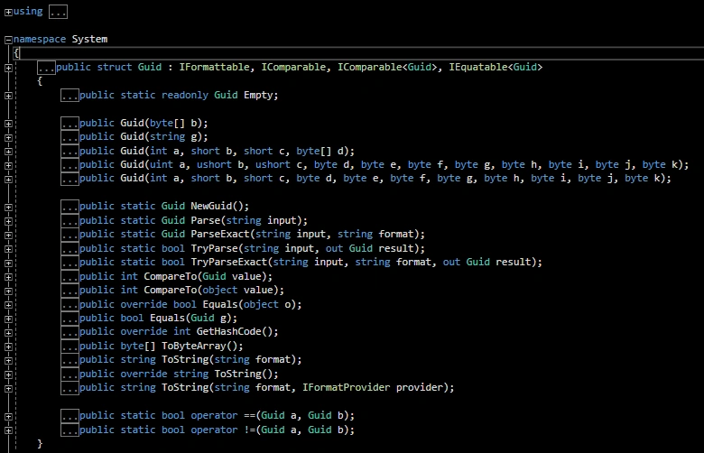The height and width of the screenshot is (453, 704).
Task: Open ellipsis box before GetHashCode() declaration
Action: coord(69,332)
